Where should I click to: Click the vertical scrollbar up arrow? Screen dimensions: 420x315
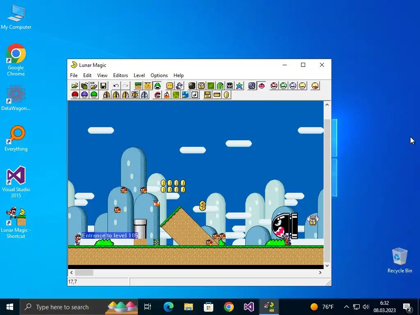point(327,105)
